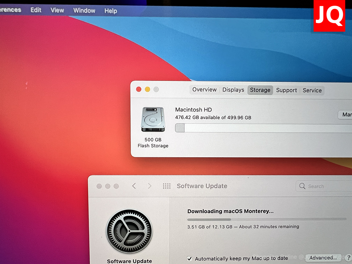The image size is (352, 264).
Task: Open the View menu
Action: (57, 10)
